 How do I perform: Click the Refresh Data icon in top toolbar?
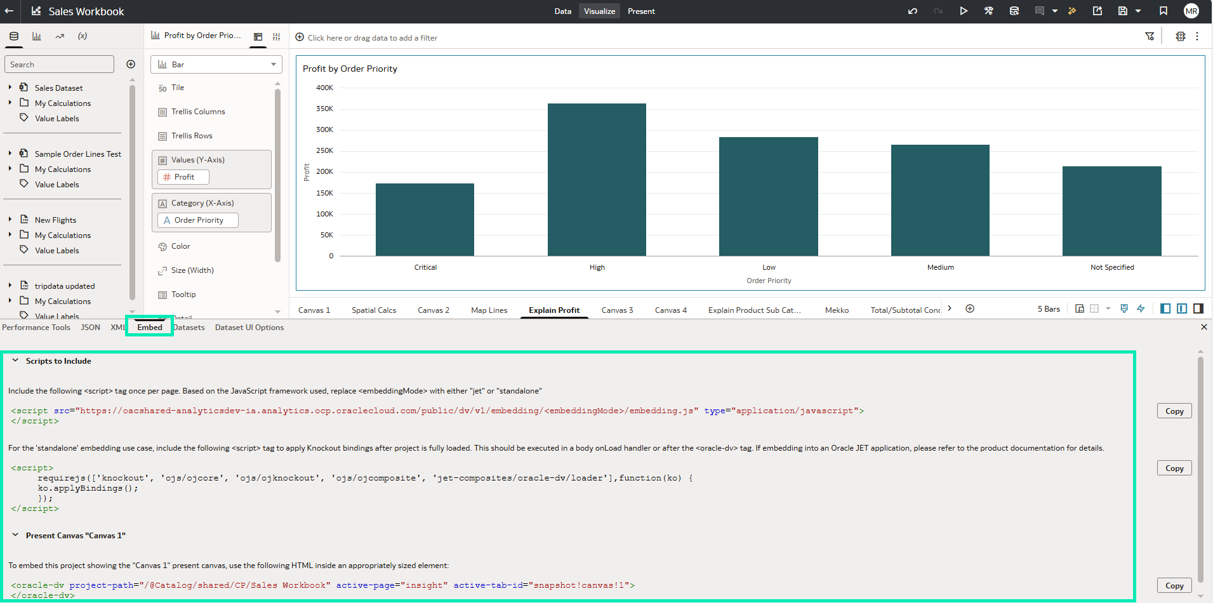[1014, 11]
